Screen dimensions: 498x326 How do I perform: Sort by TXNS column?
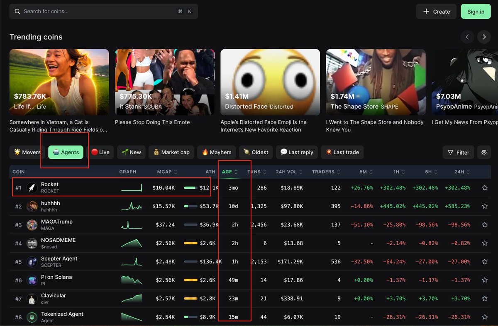click(257, 172)
